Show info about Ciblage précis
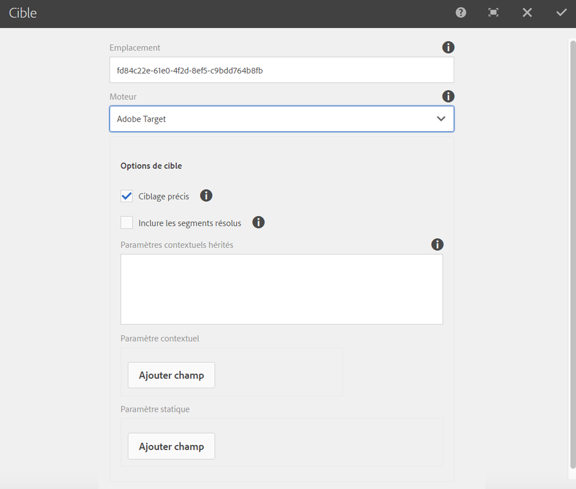The height and width of the screenshot is (489, 576). coord(206,195)
